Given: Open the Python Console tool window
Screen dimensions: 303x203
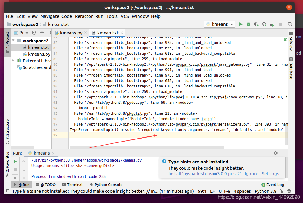Looking at the screenshot, I should 106,185.
